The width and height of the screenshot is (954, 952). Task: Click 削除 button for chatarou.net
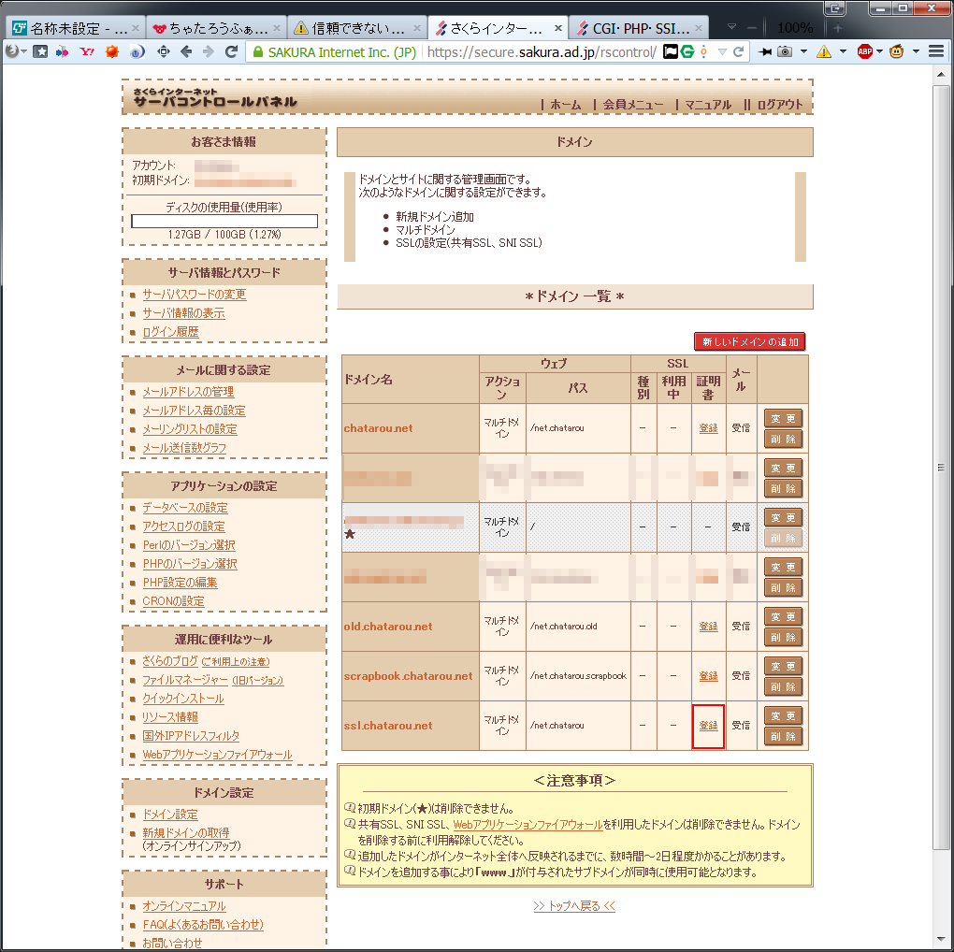(x=783, y=440)
